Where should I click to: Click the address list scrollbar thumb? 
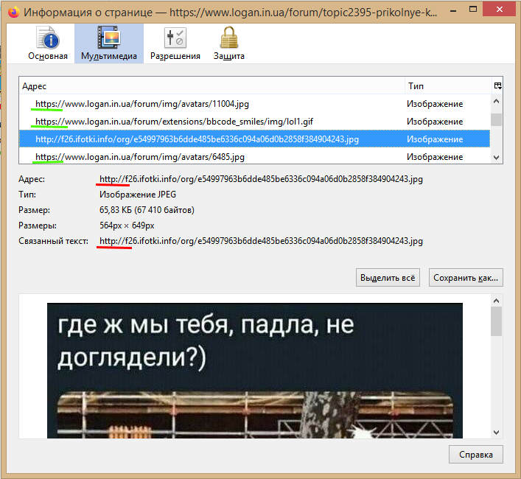pyautogui.click(x=497, y=120)
